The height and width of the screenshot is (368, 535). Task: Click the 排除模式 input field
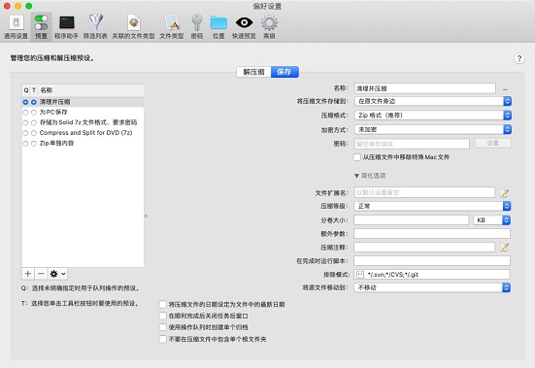[x=432, y=274]
